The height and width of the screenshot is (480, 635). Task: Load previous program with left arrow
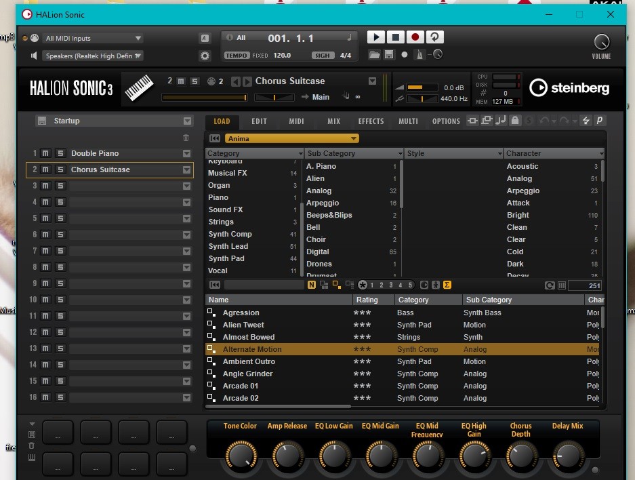tap(235, 81)
